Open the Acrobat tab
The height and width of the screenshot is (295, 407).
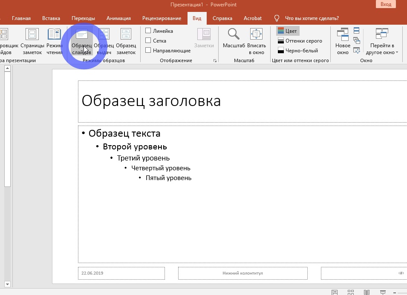[x=253, y=18]
